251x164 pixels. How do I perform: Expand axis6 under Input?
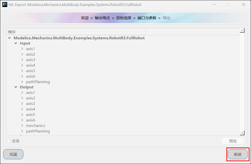click(22, 76)
